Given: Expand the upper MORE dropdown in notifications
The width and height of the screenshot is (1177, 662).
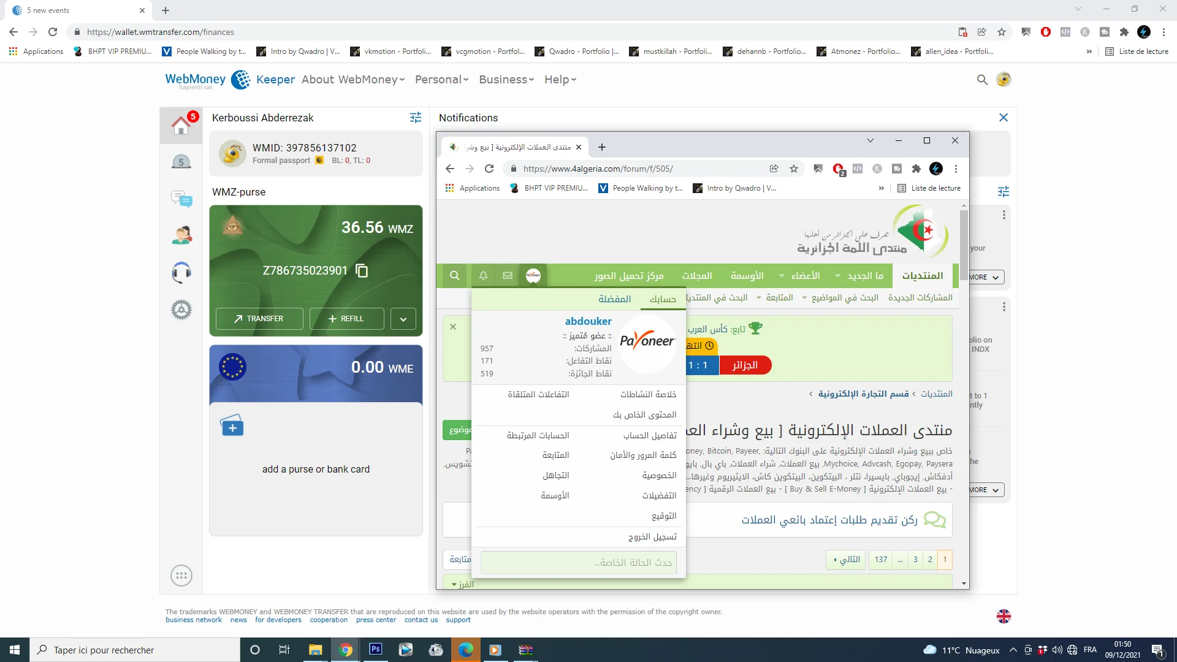Looking at the screenshot, I should (x=986, y=277).
